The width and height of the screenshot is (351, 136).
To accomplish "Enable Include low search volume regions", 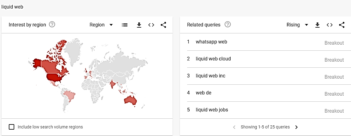I will 12,127.
